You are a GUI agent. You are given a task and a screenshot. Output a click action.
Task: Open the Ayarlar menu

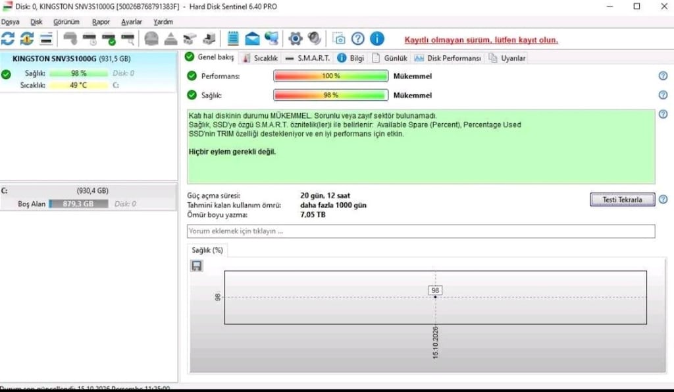click(x=132, y=22)
